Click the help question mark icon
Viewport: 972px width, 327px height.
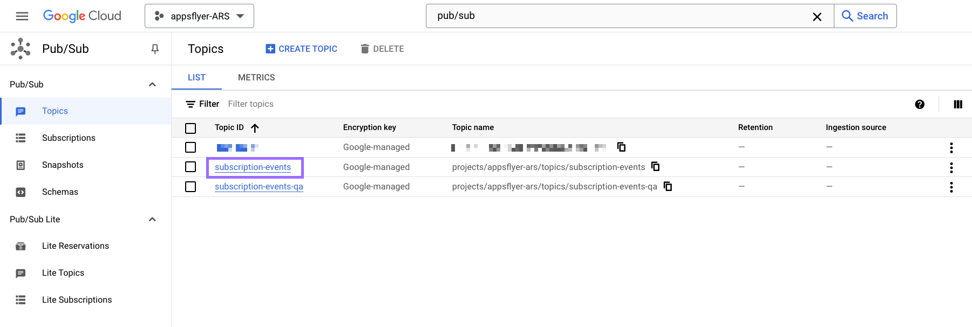point(920,105)
